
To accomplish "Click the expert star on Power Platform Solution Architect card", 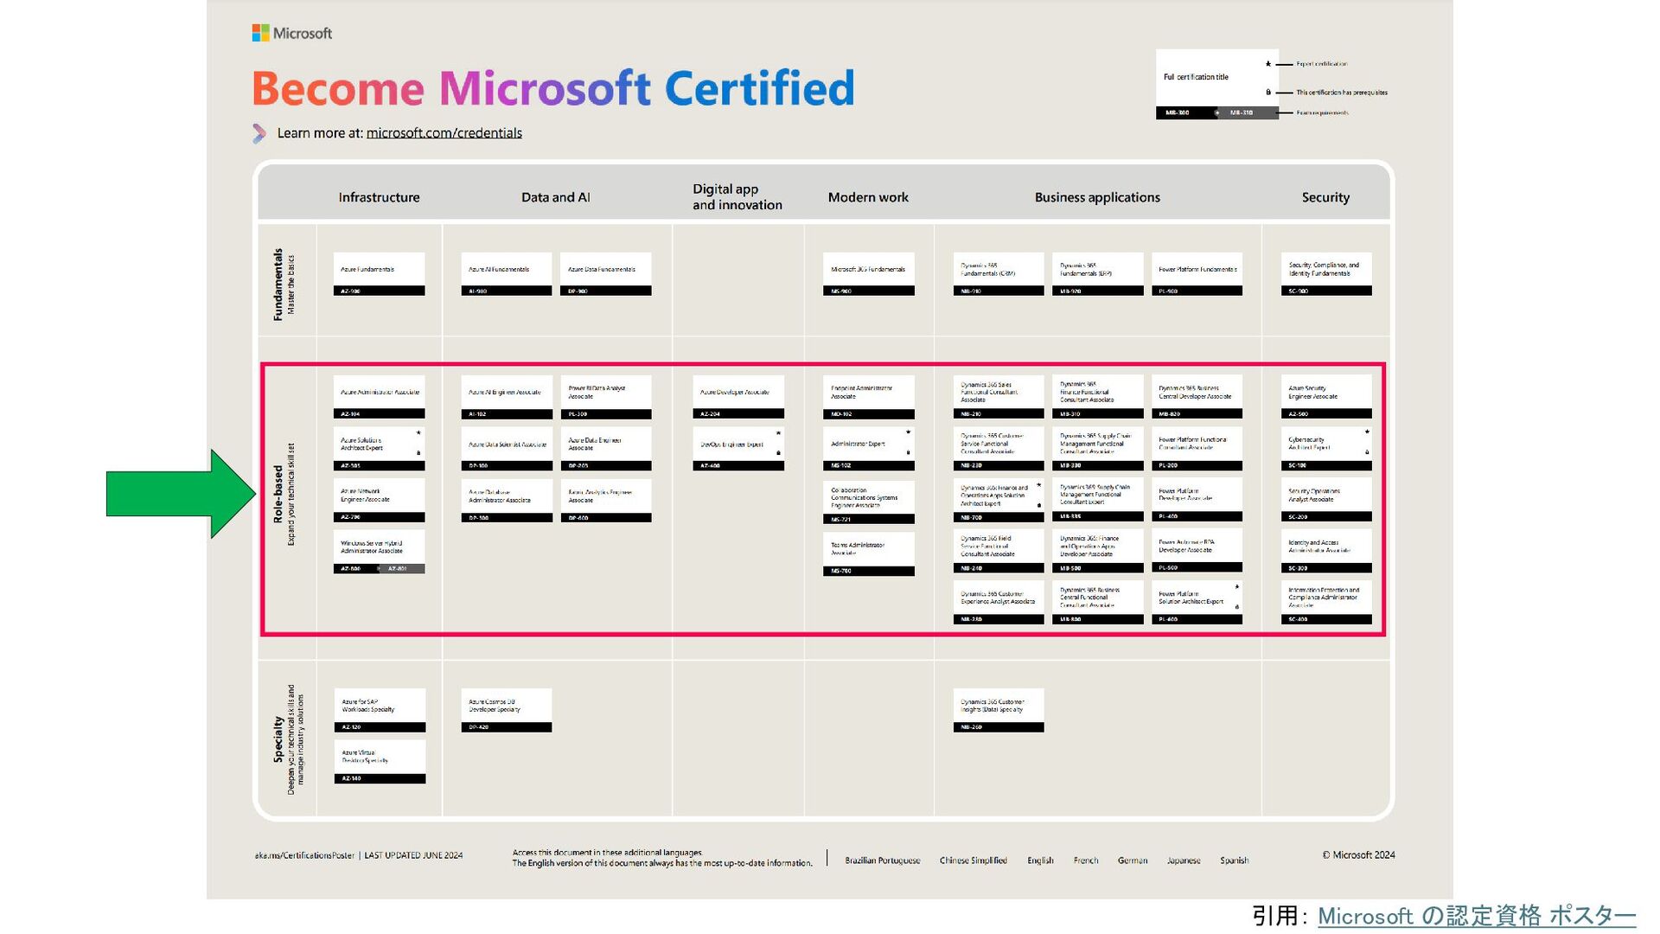I will (1237, 586).
